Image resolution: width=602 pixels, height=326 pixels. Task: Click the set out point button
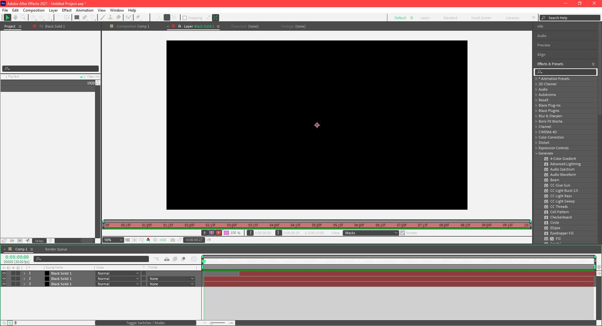point(278,233)
